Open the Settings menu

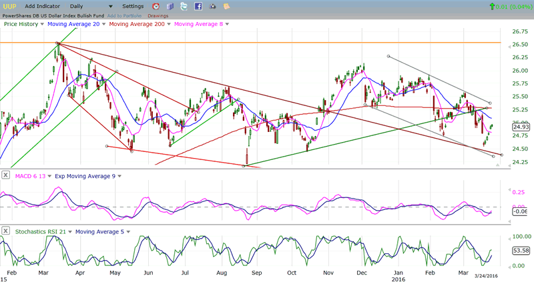[132, 6]
